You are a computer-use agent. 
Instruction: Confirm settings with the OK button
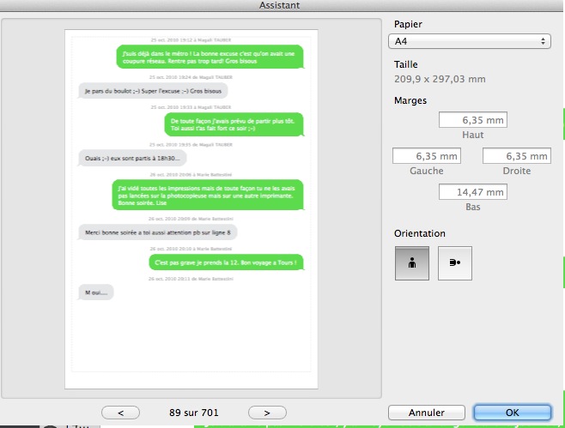click(512, 413)
